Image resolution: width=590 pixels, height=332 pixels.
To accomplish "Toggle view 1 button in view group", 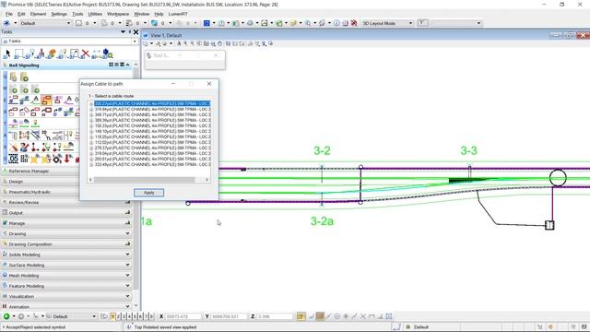I will click(112, 316).
